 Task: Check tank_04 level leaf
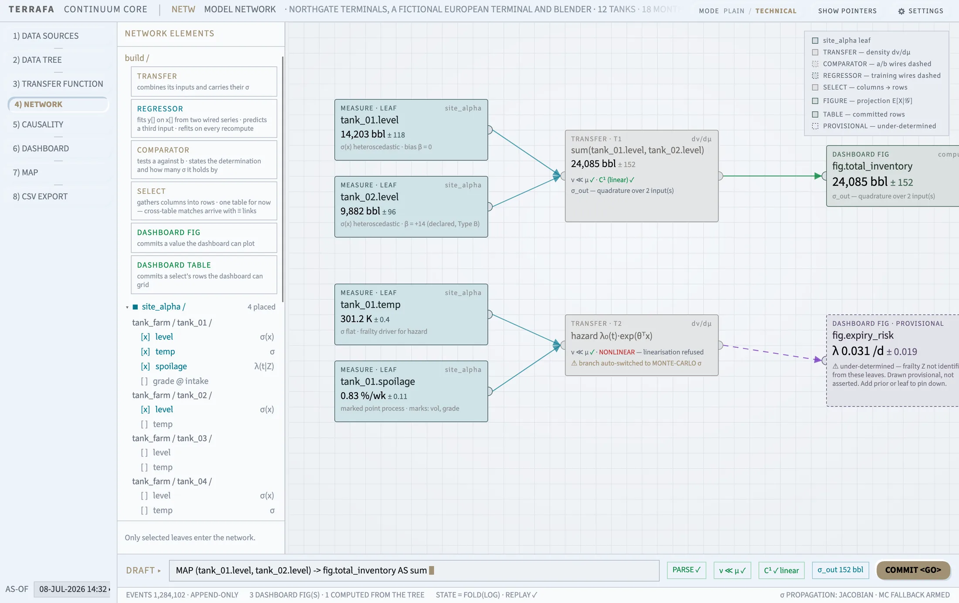144,496
